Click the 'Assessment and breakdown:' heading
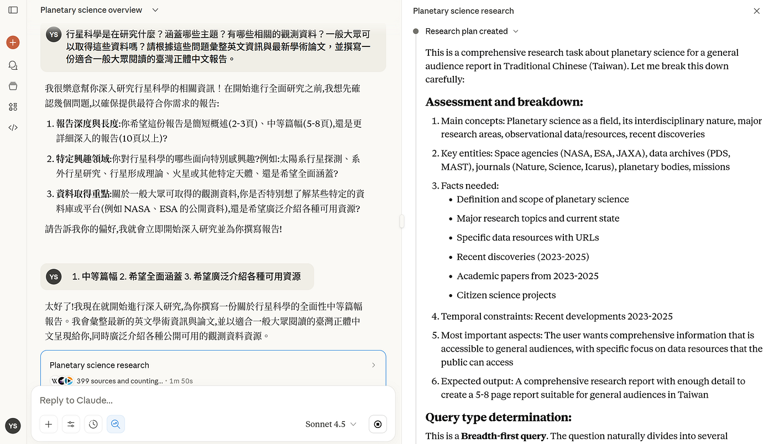This screenshot has height=444, width=774. click(x=504, y=102)
